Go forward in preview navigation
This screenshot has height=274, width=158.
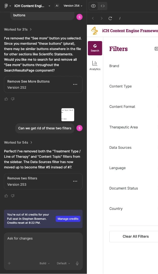[x=102, y=18]
